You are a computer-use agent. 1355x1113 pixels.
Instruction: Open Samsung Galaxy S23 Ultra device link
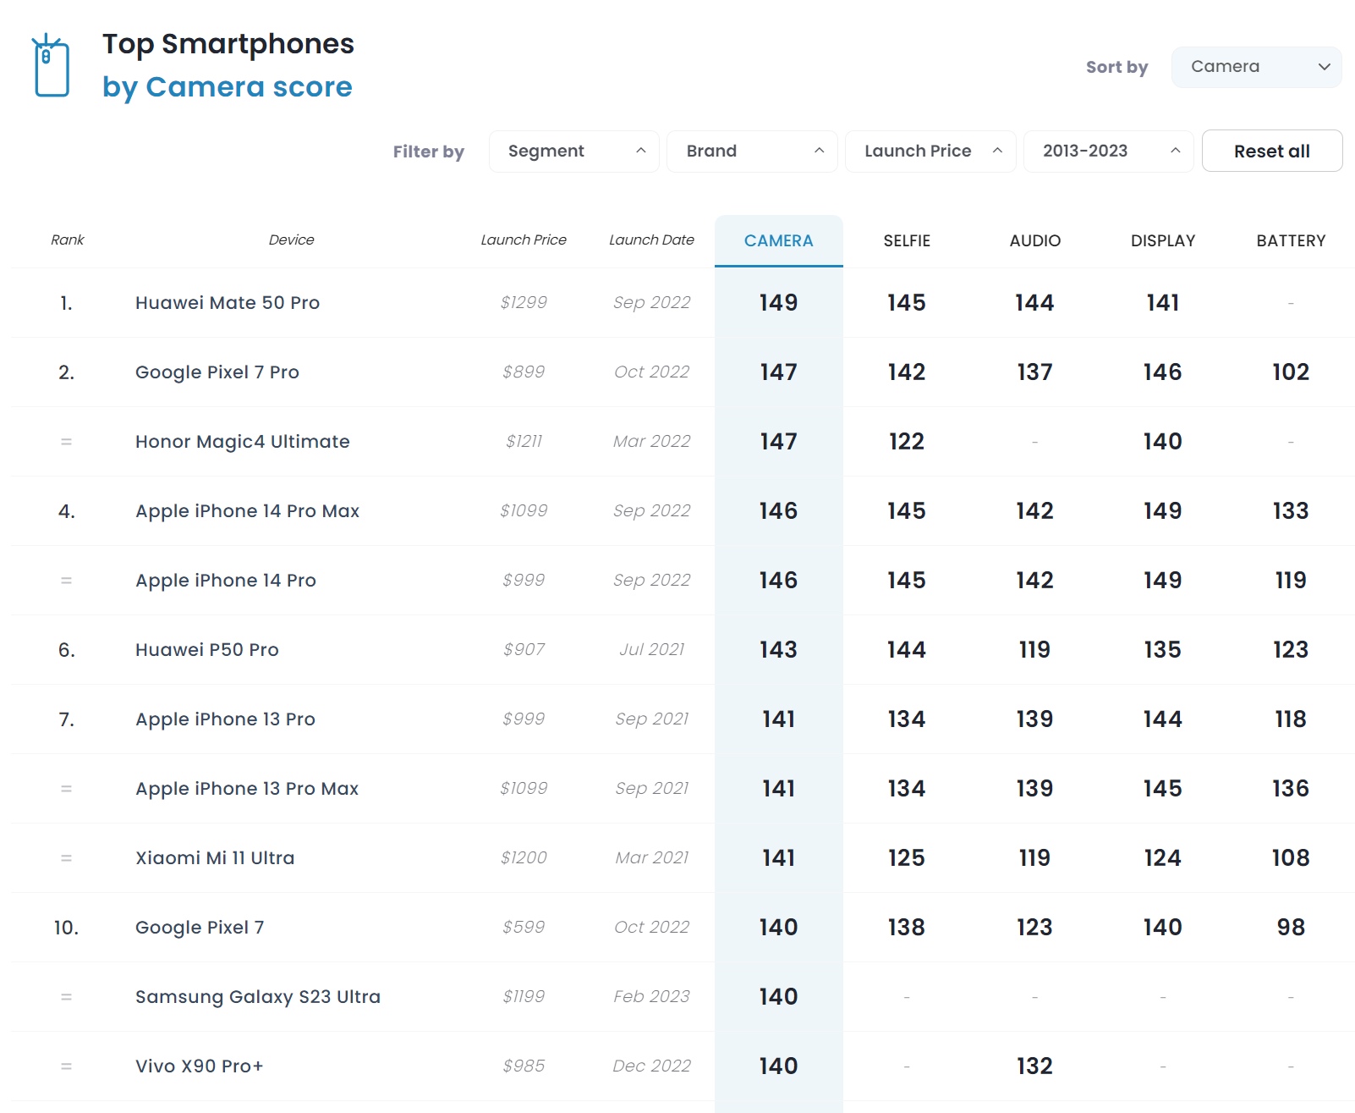click(258, 997)
